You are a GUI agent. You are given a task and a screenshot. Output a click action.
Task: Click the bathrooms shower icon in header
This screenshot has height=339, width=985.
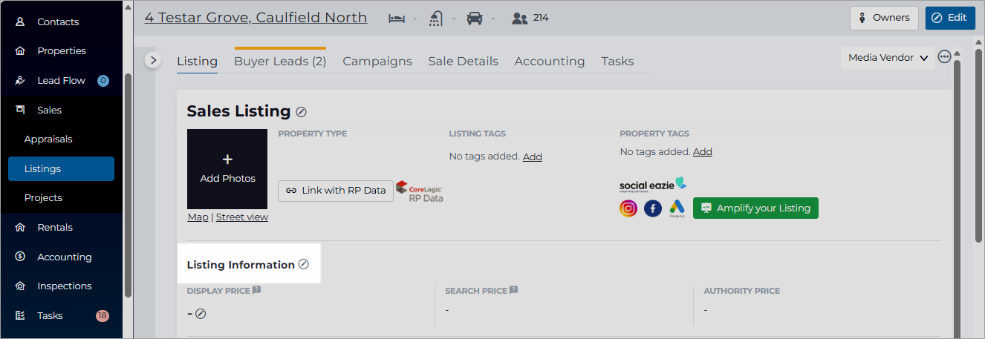[x=436, y=18]
